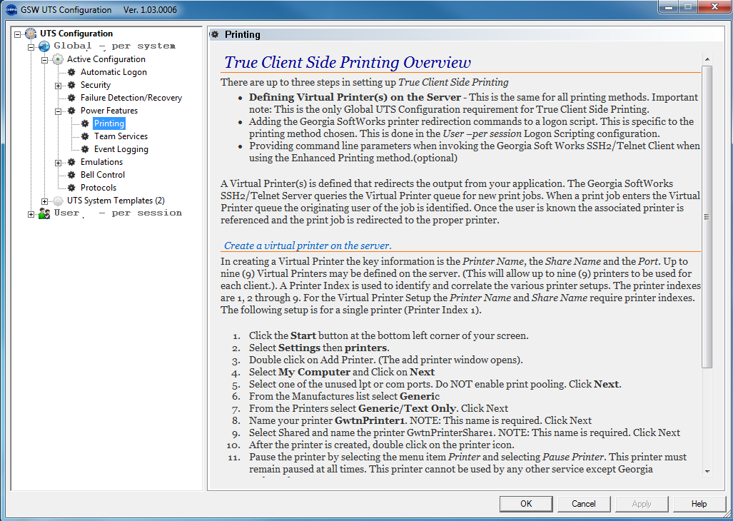The image size is (733, 521).
Task: Click the UTS System Templates gear icon
Action: (x=58, y=201)
